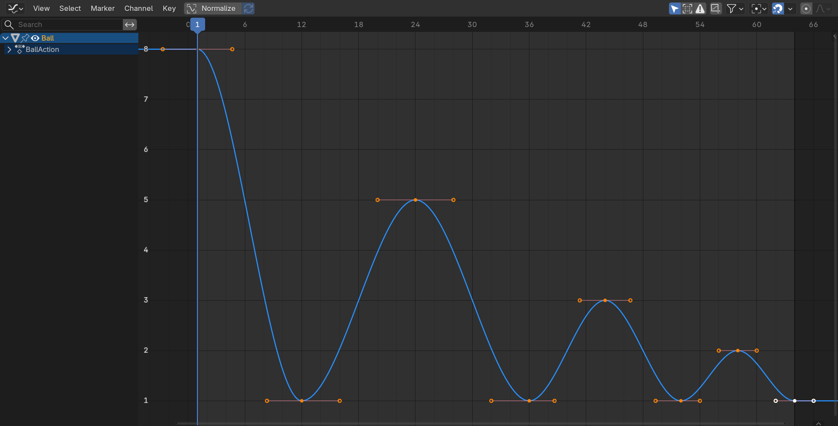838x426 pixels.
Task: Toggle Only Show Selected arrow icon
Action: coord(675,8)
